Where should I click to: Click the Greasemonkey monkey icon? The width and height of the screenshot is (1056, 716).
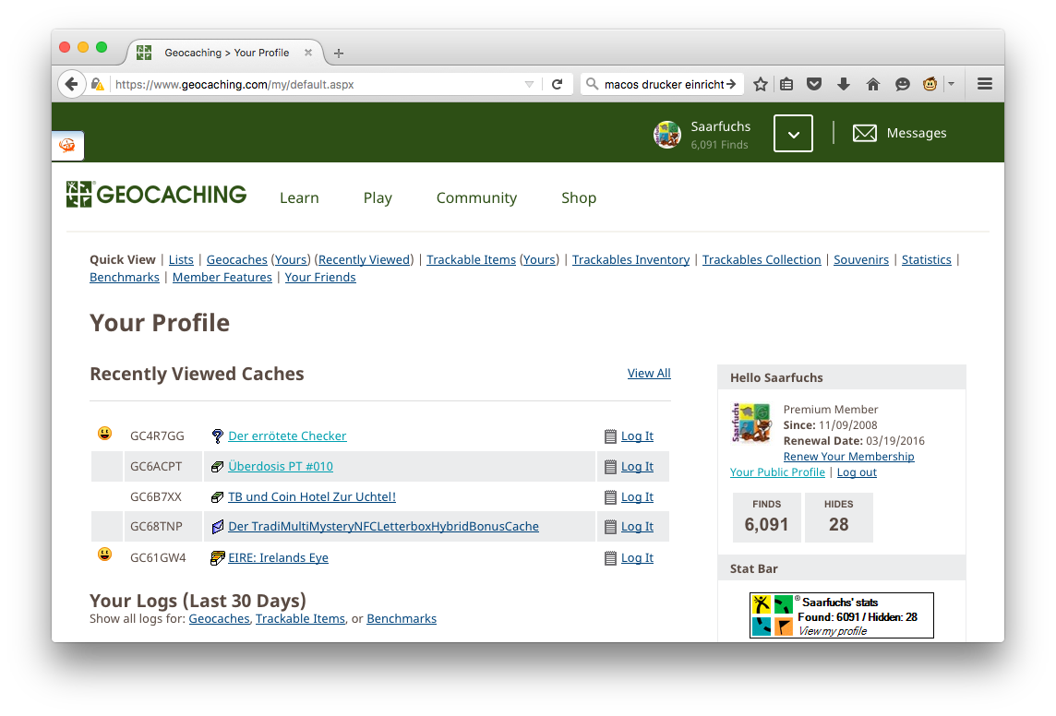[x=930, y=84]
